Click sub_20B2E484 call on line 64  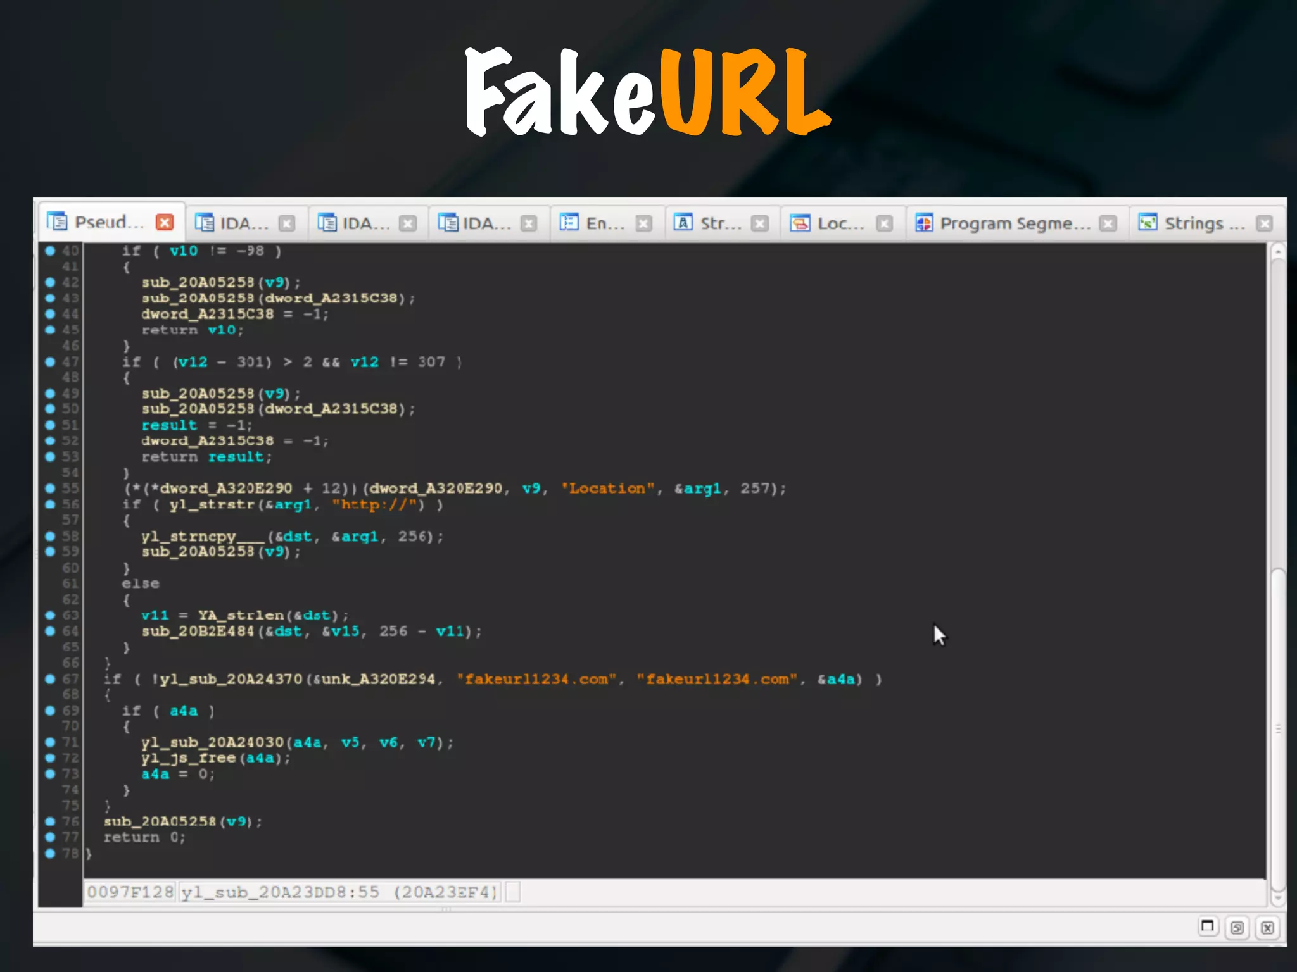pos(198,631)
